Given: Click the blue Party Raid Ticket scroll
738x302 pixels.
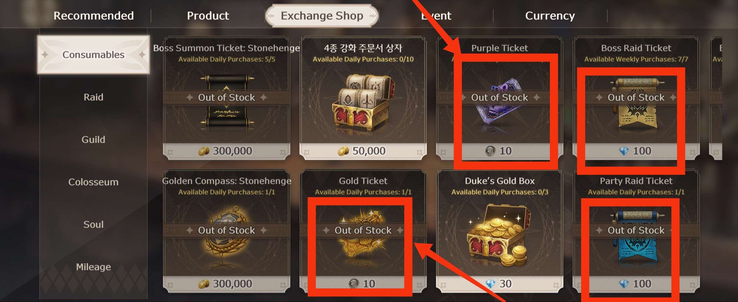Looking at the screenshot, I should pyautogui.click(x=637, y=236).
